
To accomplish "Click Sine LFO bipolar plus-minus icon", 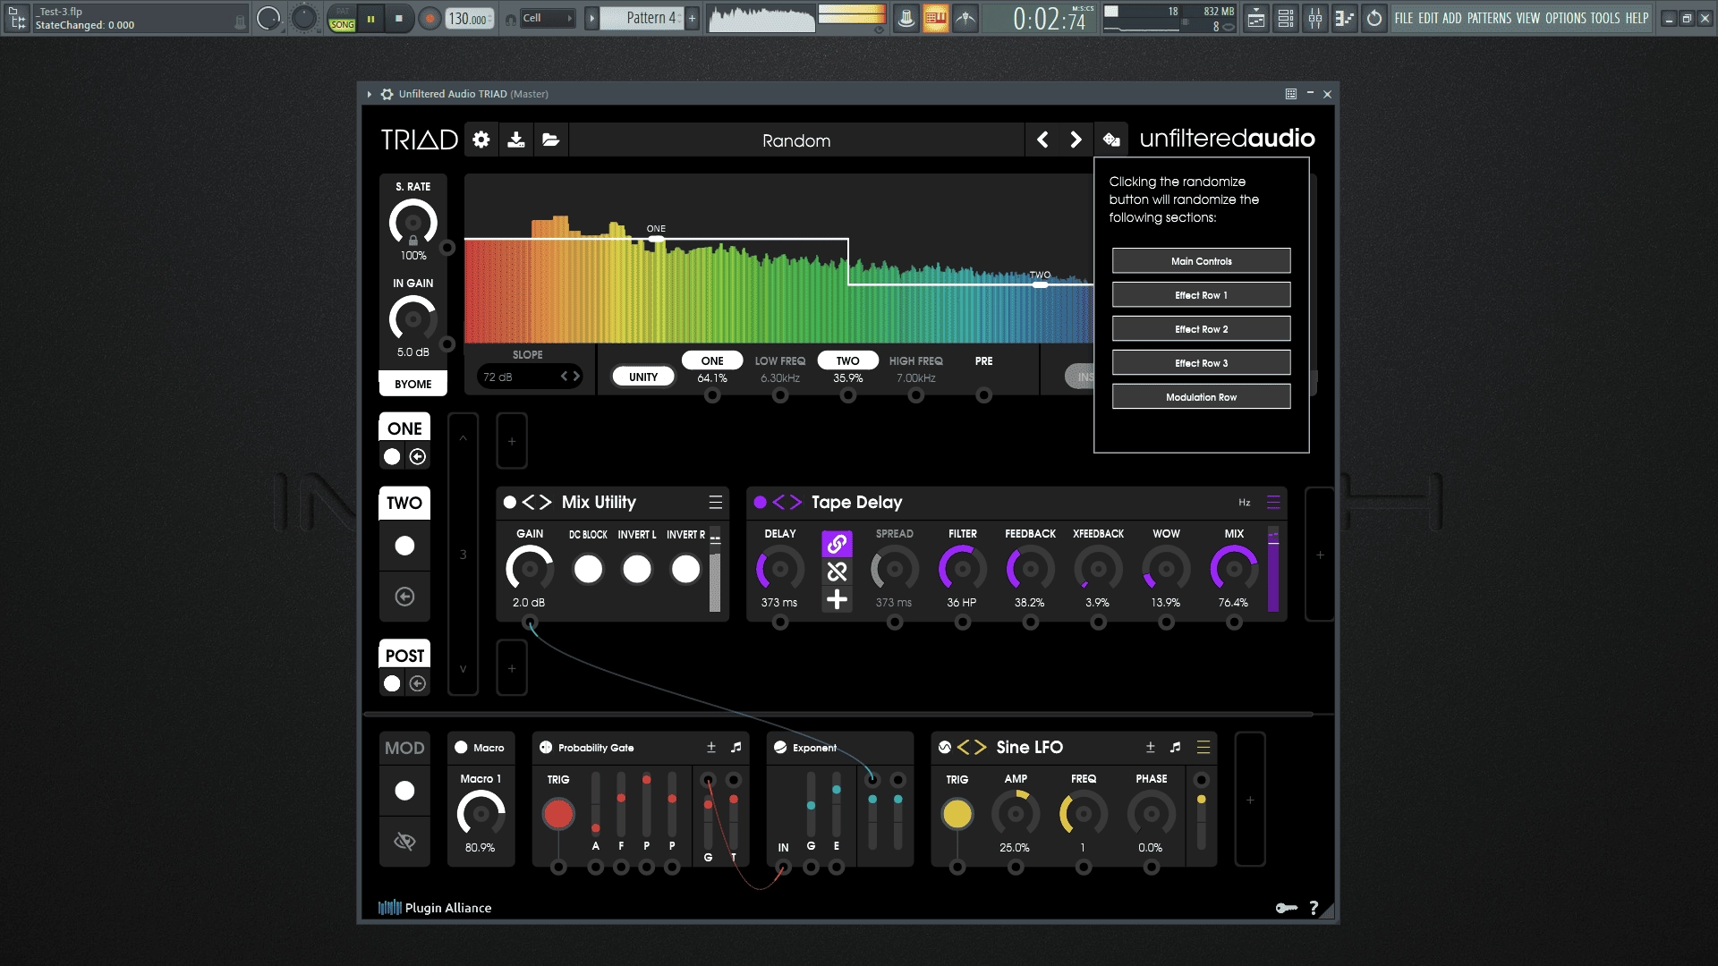I will coord(1151,747).
